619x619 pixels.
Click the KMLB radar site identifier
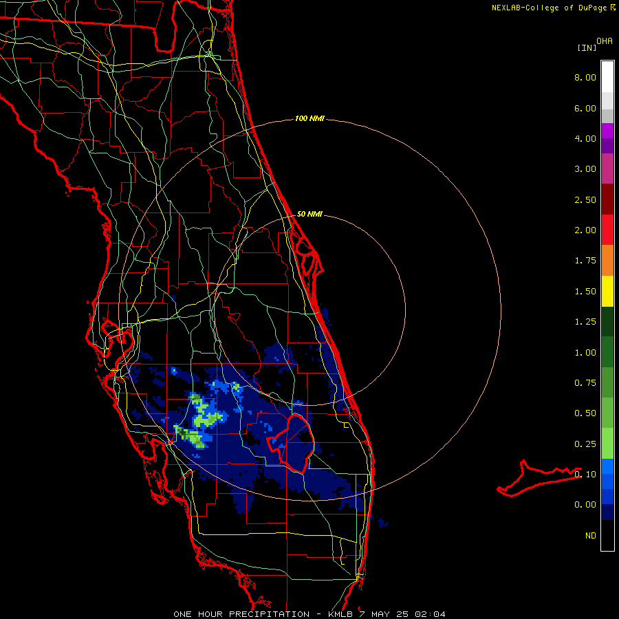click(340, 614)
